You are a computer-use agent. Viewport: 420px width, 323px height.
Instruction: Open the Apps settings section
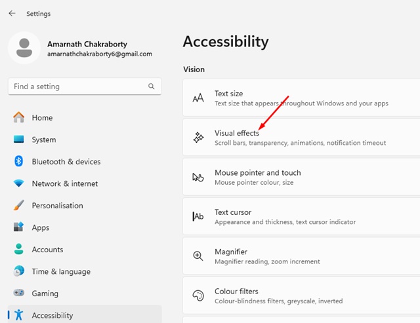click(x=41, y=227)
